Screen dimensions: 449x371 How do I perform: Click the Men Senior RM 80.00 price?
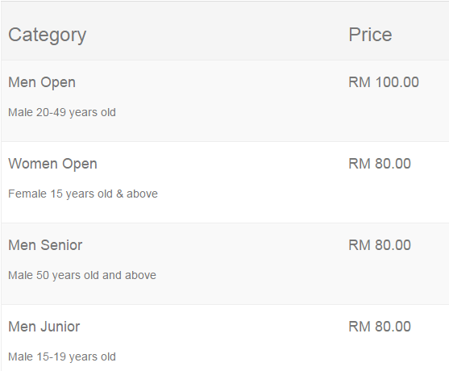click(x=380, y=245)
